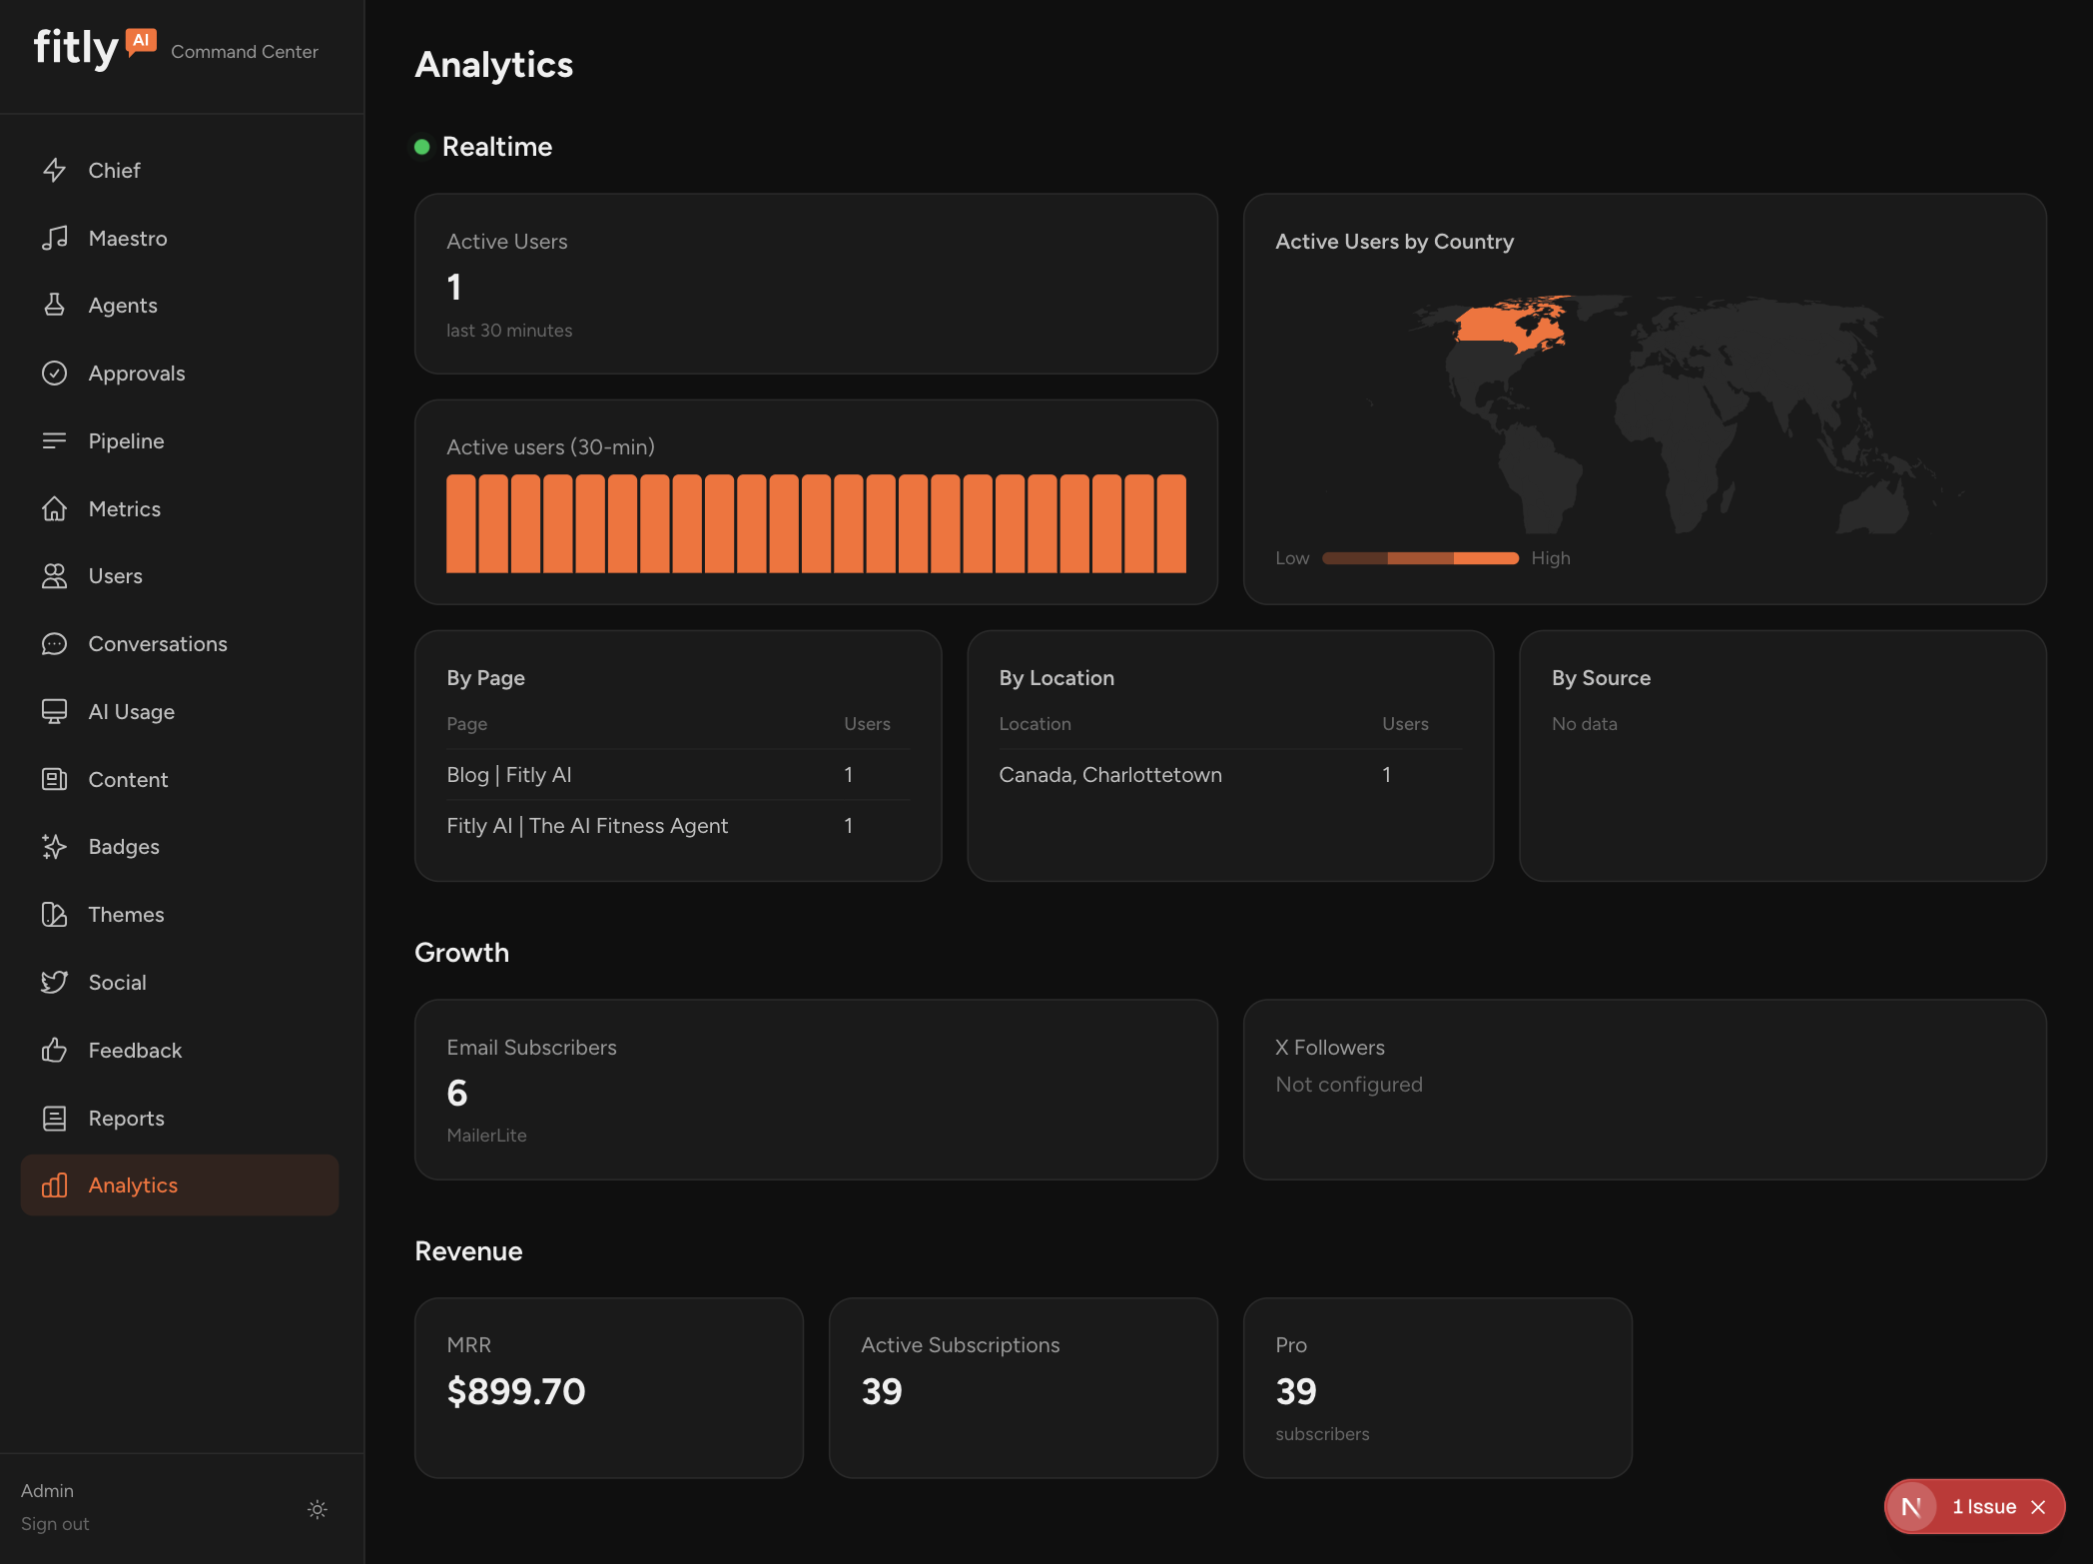Navigate to the Metrics section
The width and height of the screenshot is (2093, 1564).
tap(56, 508)
